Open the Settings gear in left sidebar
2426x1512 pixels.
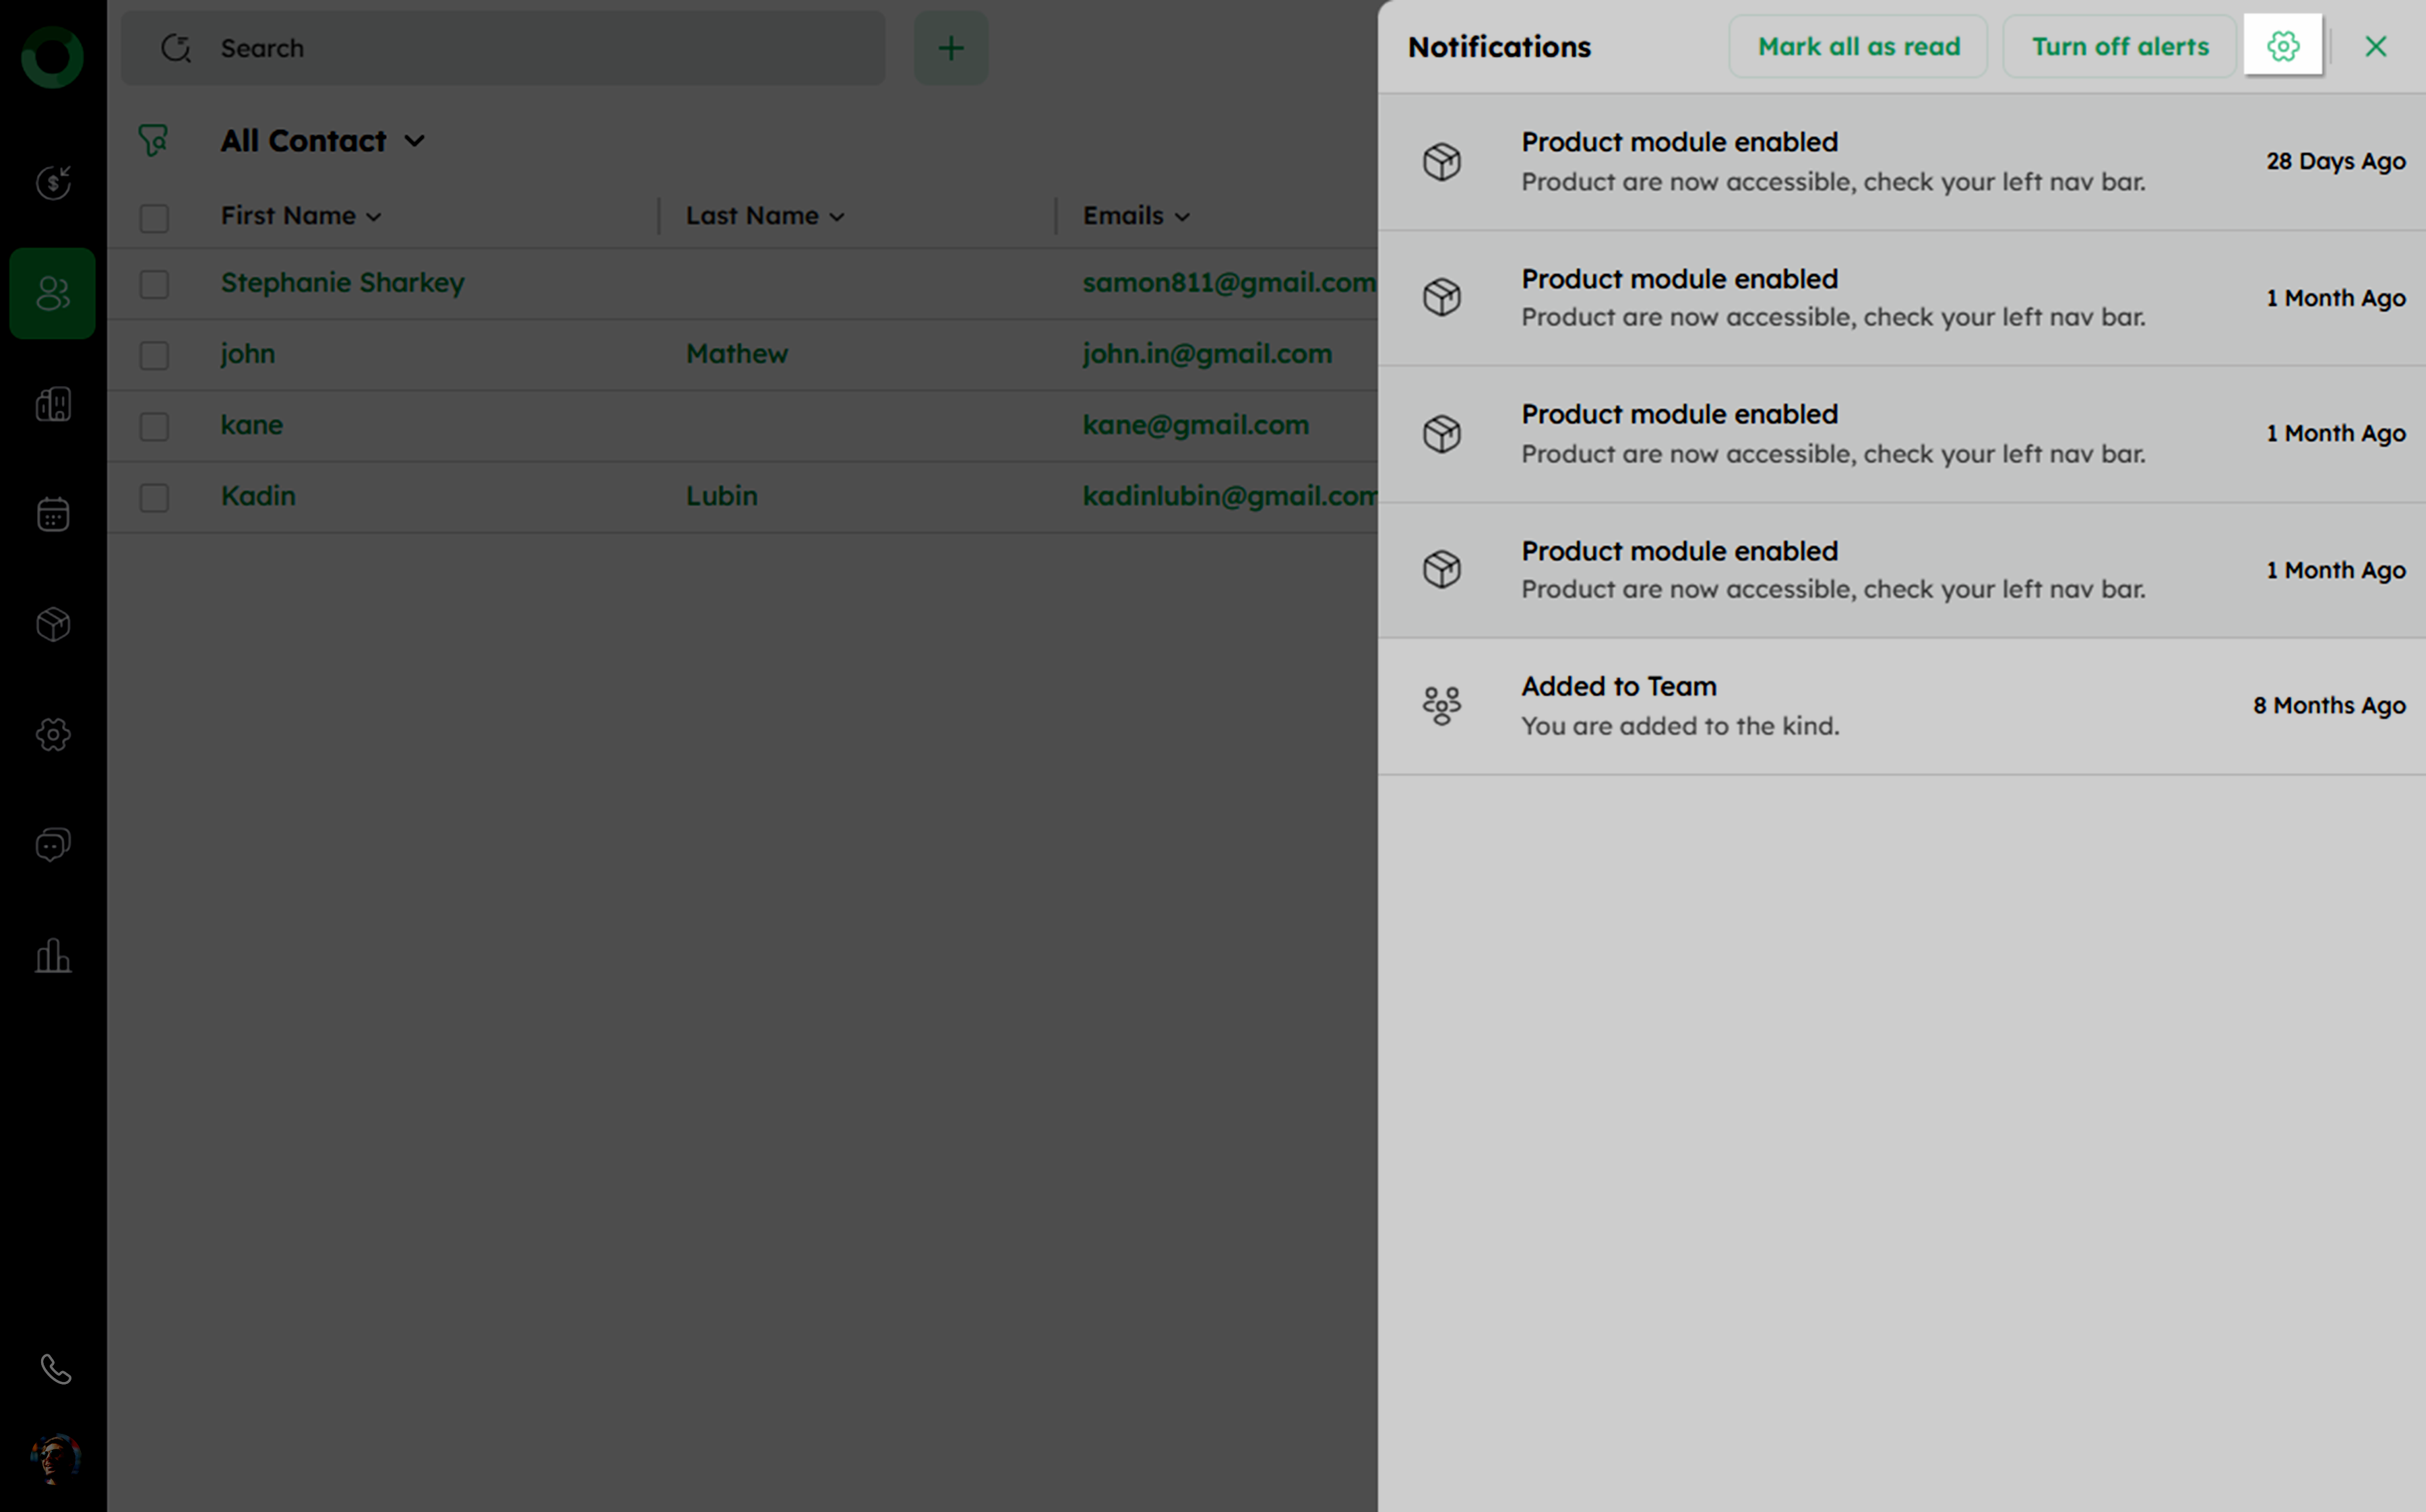pyautogui.click(x=53, y=735)
